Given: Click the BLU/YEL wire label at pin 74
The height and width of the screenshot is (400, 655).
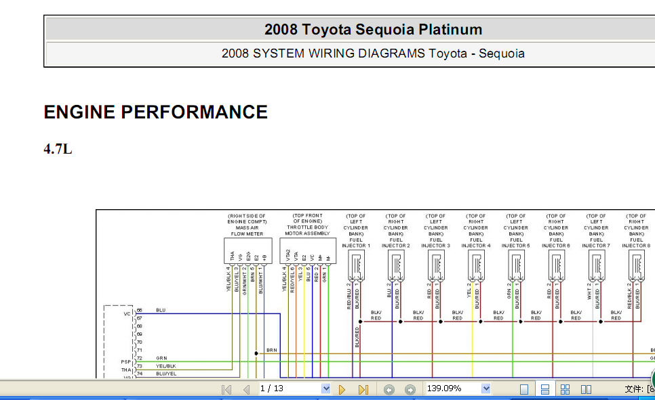Looking at the screenshot, I should (x=166, y=374).
